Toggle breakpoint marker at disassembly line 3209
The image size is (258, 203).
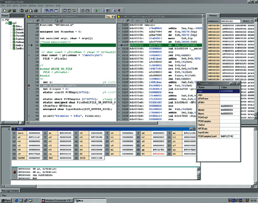point(121,45)
